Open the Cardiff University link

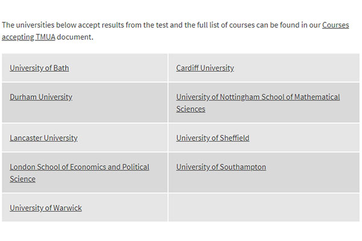click(205, 68)
